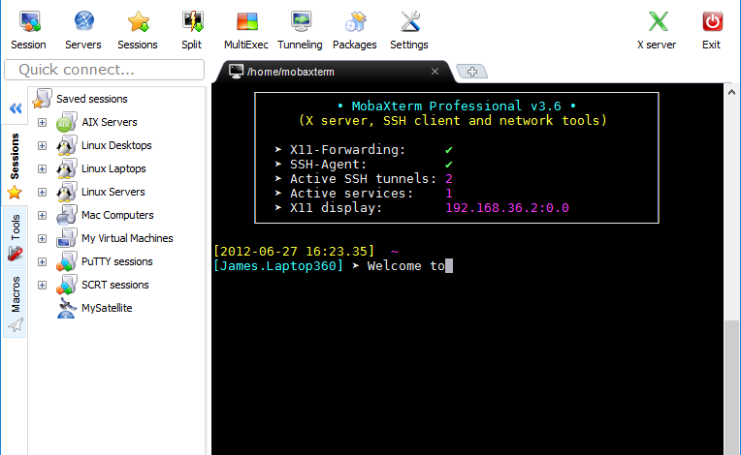Expand the Linux Laptops tree node
Viewport: 741px width, 455px height.
click(42, 168)
